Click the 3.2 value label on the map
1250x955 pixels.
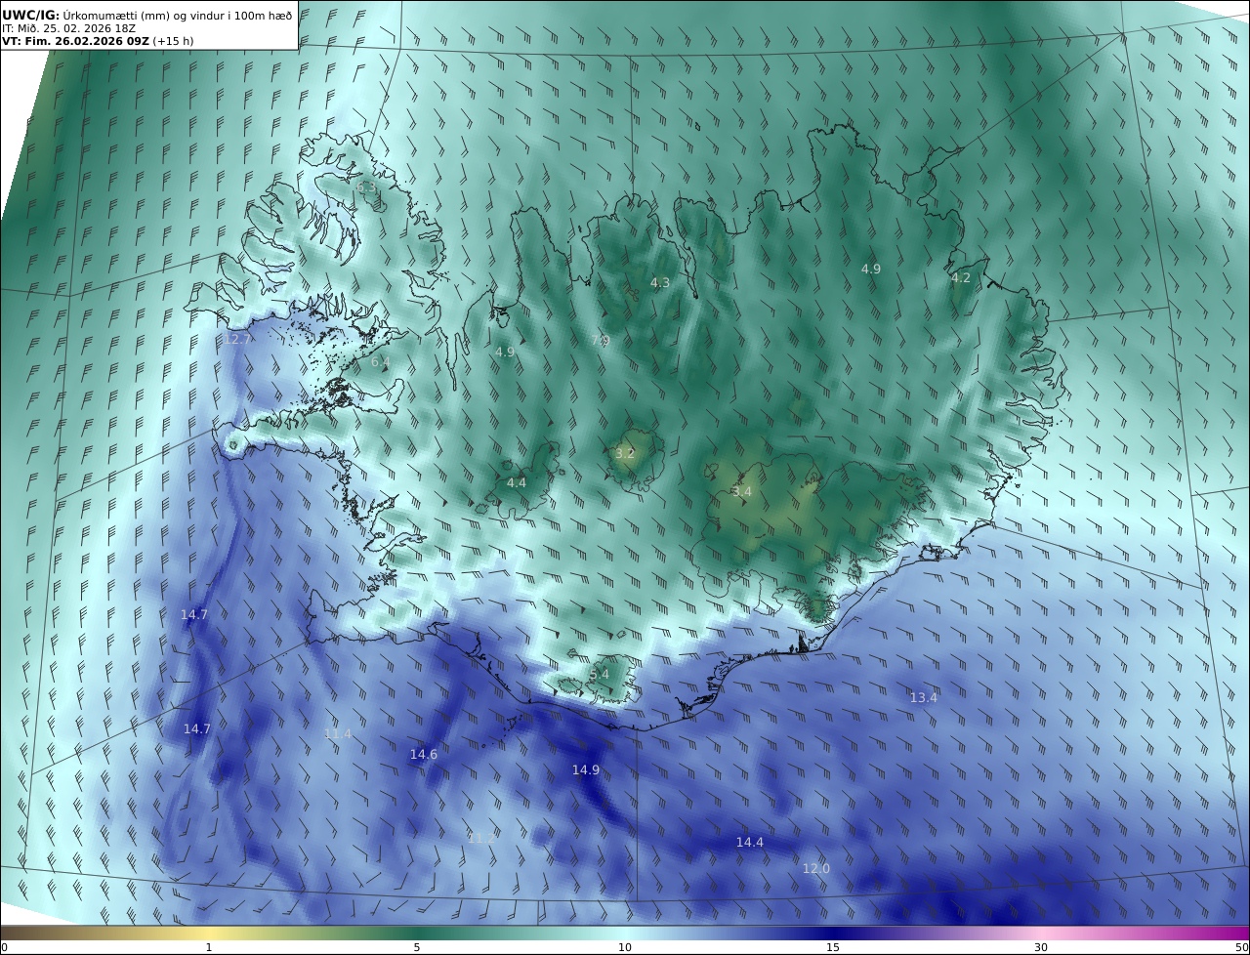click(625, 454)
